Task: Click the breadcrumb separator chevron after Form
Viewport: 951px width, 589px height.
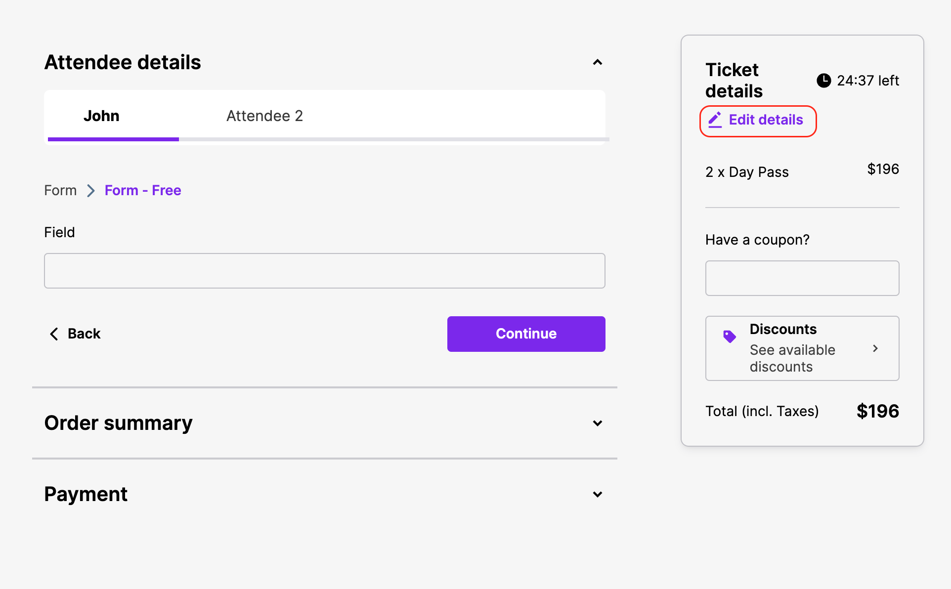Action: pyautogui.click(x=91, y=191)
